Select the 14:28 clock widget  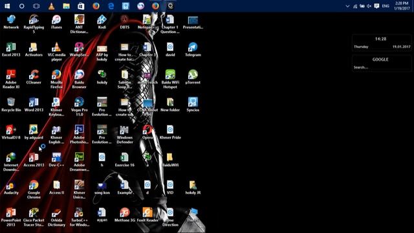[x=382, y=42]
